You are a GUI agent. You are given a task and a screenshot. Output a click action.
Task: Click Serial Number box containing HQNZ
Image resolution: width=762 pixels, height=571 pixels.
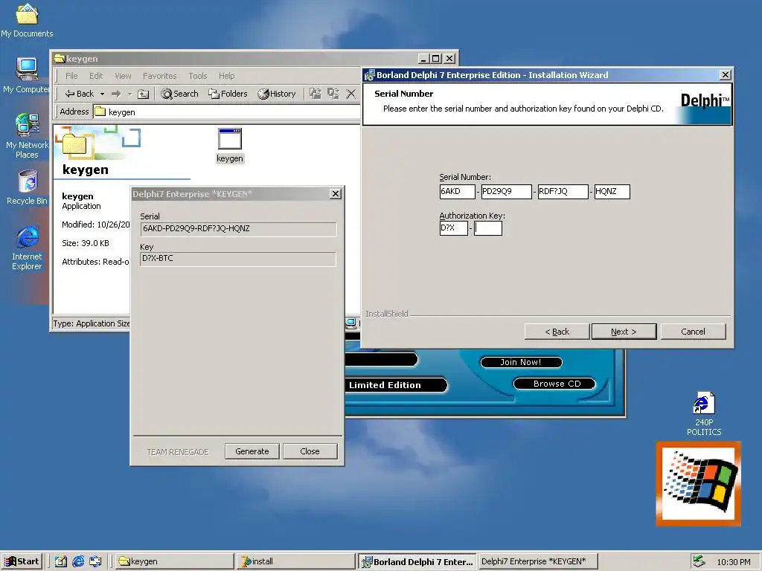point(612,191)
